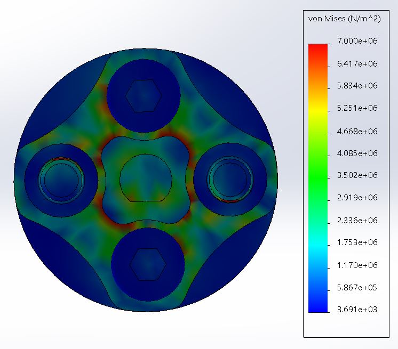The width and height of the screenshot is (398, 349).
Task: Select the 6.417e+06 legend label
Action: (357, 63)
